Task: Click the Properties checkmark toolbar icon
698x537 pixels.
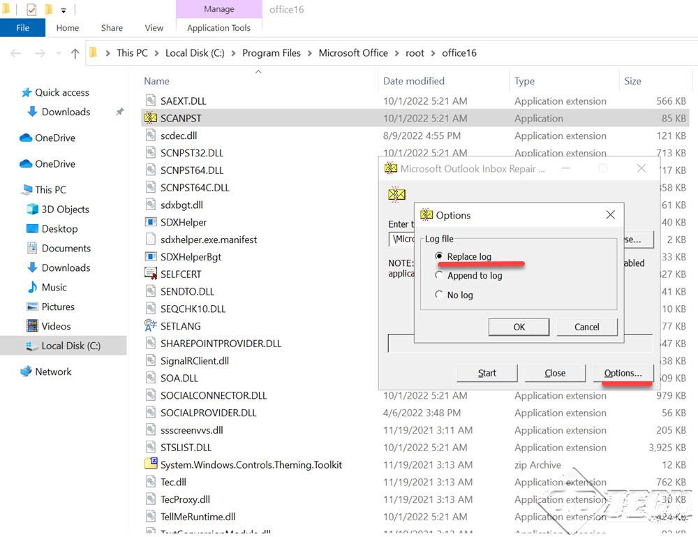Action: click(31, 9)
